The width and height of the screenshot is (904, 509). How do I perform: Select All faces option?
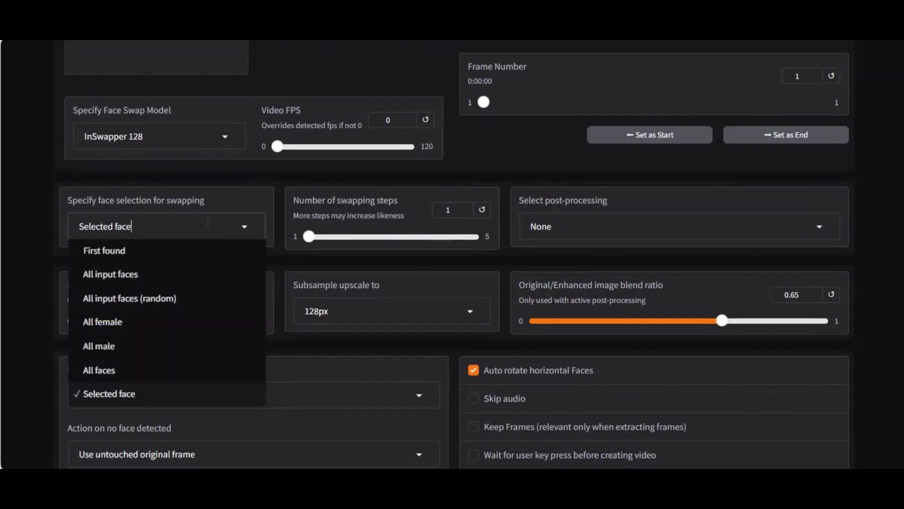click(x=167, y=370)
